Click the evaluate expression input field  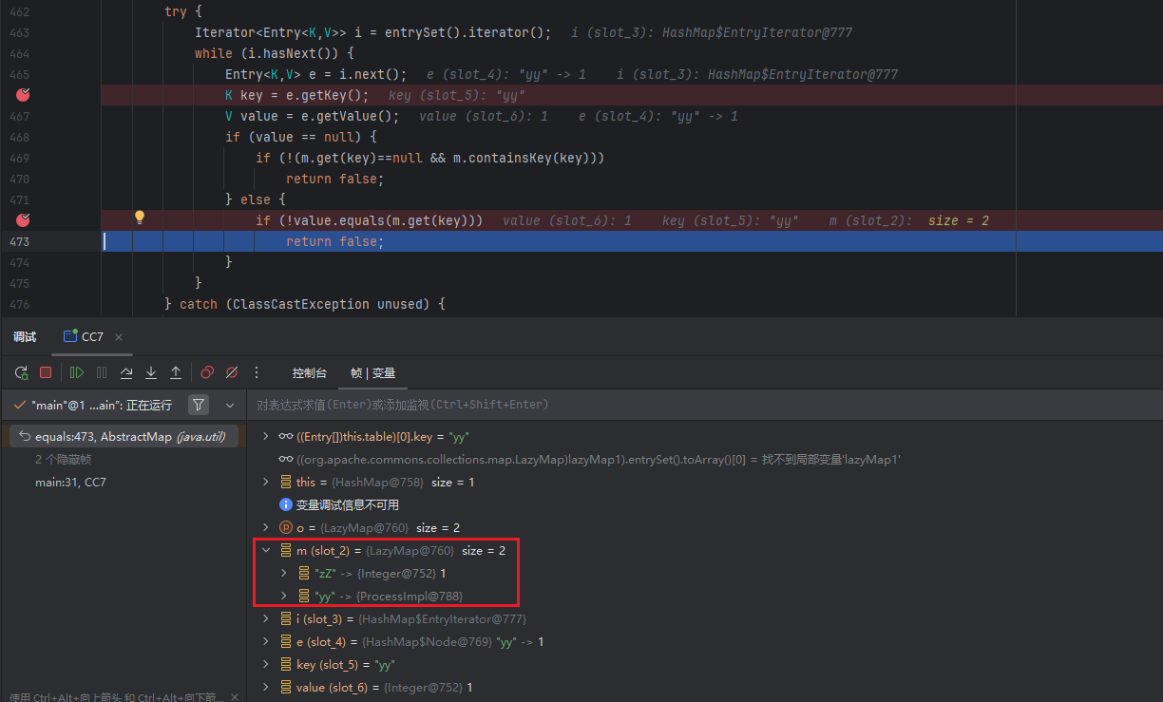pyautogui.click(x=665, y=405)
